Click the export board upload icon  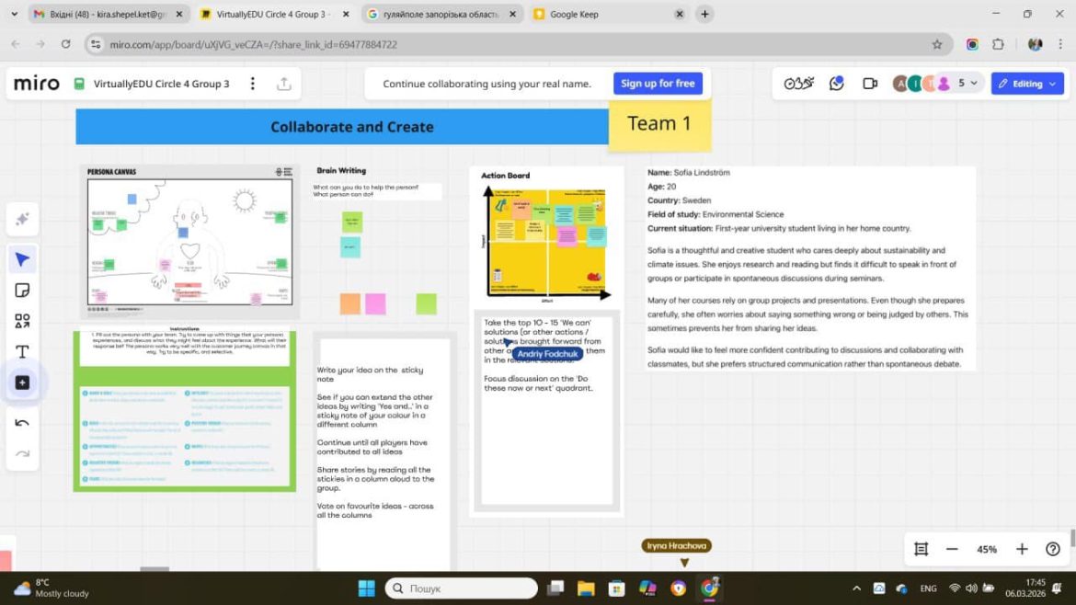(x=283, y=84)
